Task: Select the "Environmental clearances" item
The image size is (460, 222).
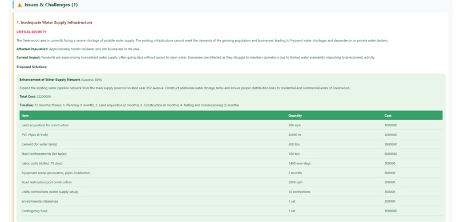Action: (x=40, y=202)
